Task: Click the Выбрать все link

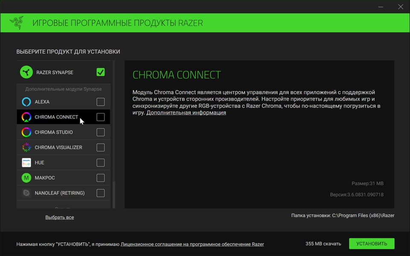Action: pos(60,217)
